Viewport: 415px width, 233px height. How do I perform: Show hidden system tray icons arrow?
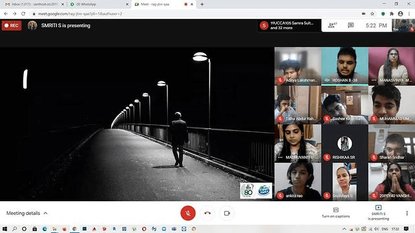[x=344, y=229]
